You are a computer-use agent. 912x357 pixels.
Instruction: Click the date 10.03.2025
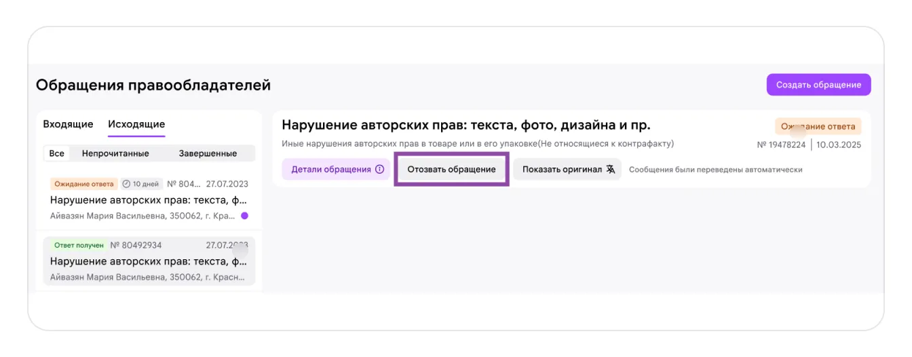pos(839,145)
